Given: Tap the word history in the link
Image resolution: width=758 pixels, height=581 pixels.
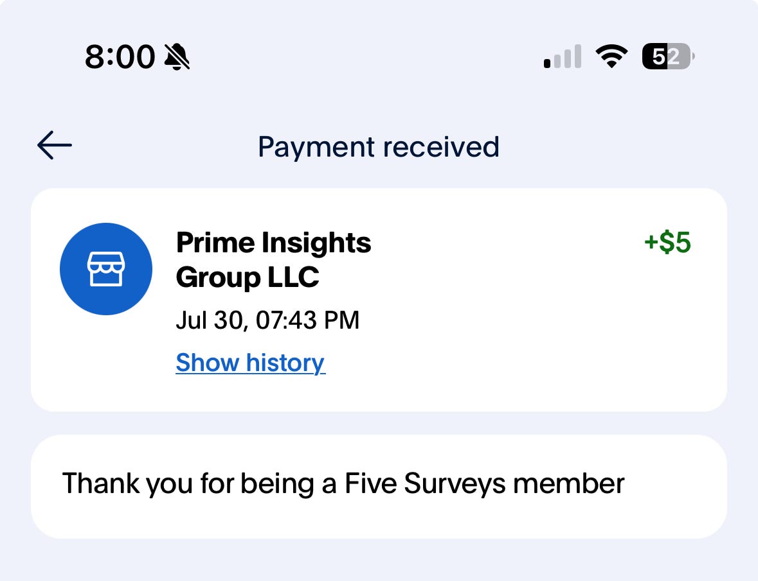Looking at the screenshot, I should pos(285,363).
